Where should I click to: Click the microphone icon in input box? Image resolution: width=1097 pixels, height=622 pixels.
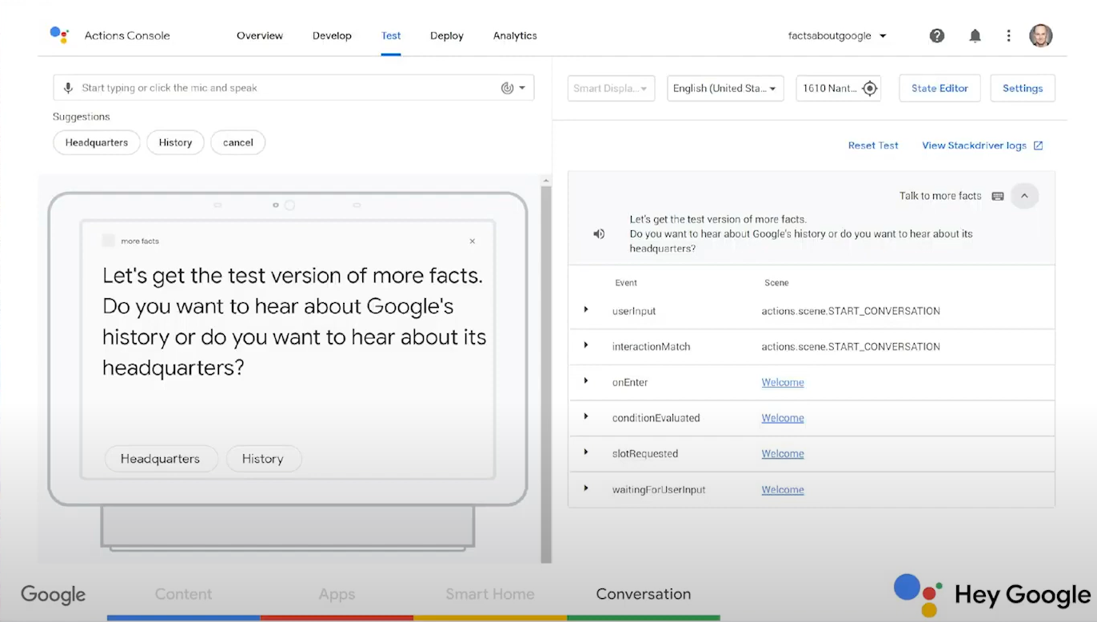pyautogui.click(x=68, y=88)
